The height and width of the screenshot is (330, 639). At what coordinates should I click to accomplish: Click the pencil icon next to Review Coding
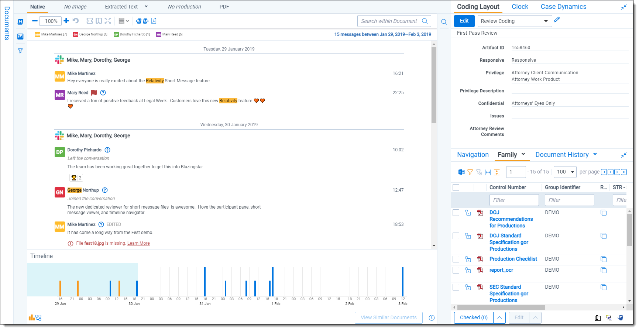(557, 20)
